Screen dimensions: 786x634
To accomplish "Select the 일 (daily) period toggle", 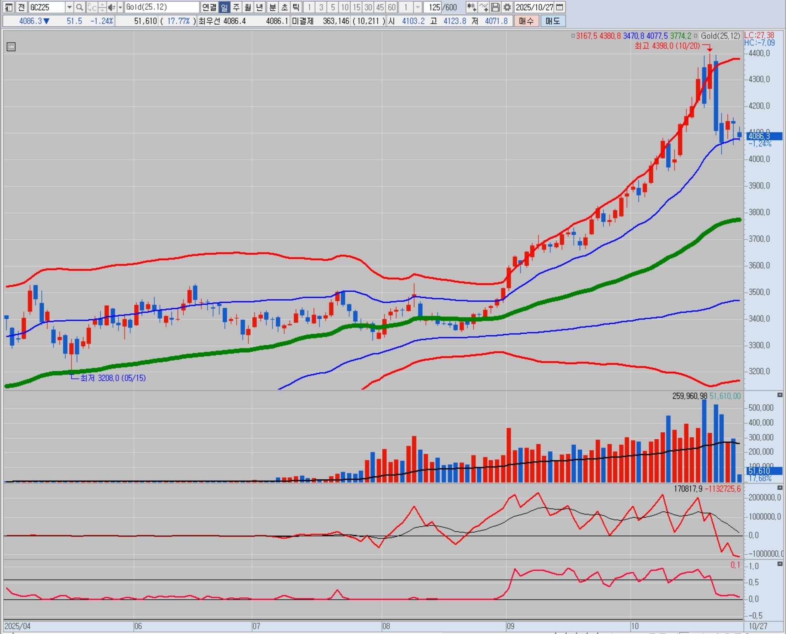I will pos(224,7).
